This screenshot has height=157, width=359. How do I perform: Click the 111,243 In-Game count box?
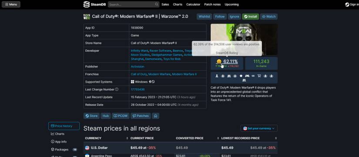[261, 63]
